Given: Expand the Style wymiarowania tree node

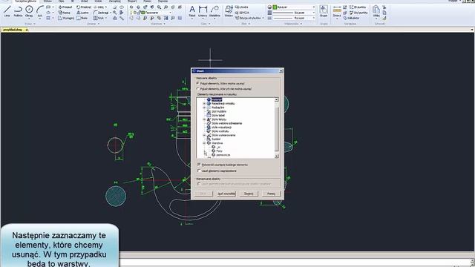Looking at the screenshot, I should pos(204,135).
